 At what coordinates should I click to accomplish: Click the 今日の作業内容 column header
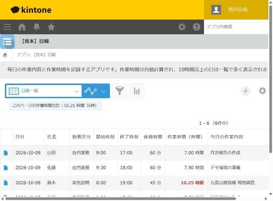pos(238,137)
